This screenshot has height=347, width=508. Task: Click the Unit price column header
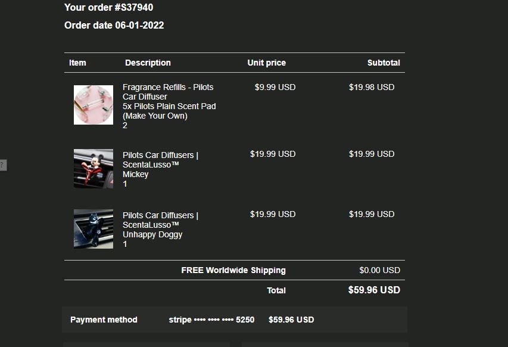(266, 63)
